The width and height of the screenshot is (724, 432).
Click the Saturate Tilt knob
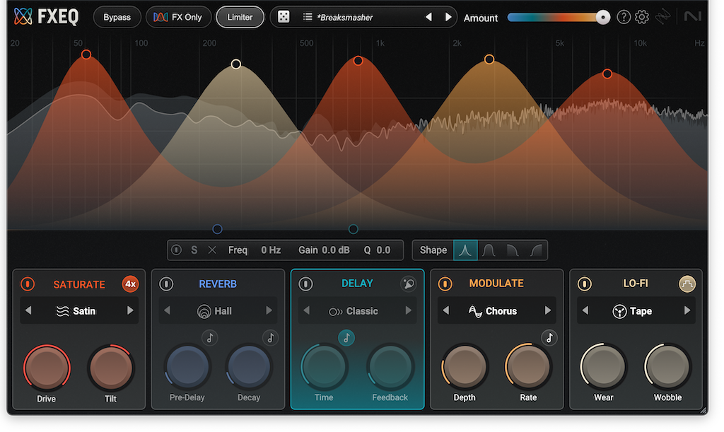111,368
